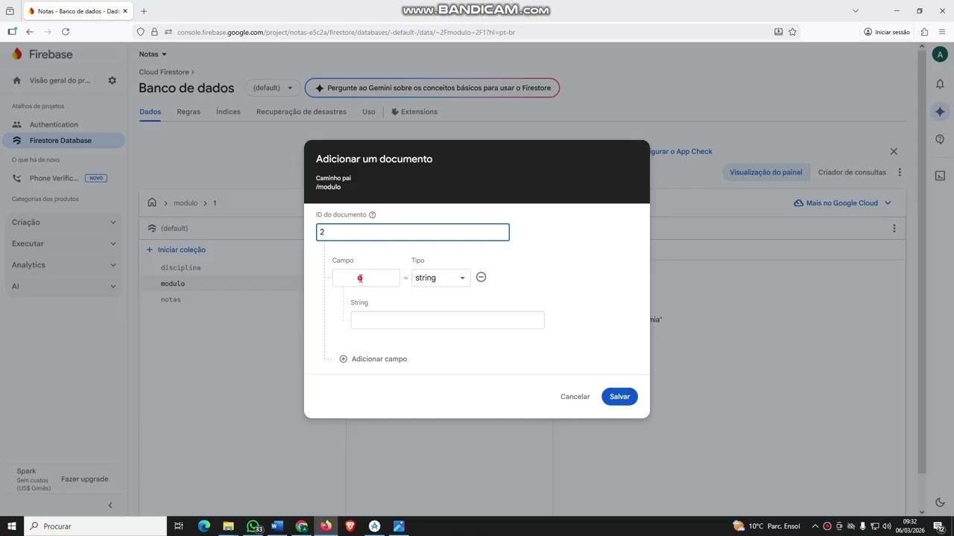Click the String value input field
Viewport: 954px width, 536px height.
click(x=447, y=320)
